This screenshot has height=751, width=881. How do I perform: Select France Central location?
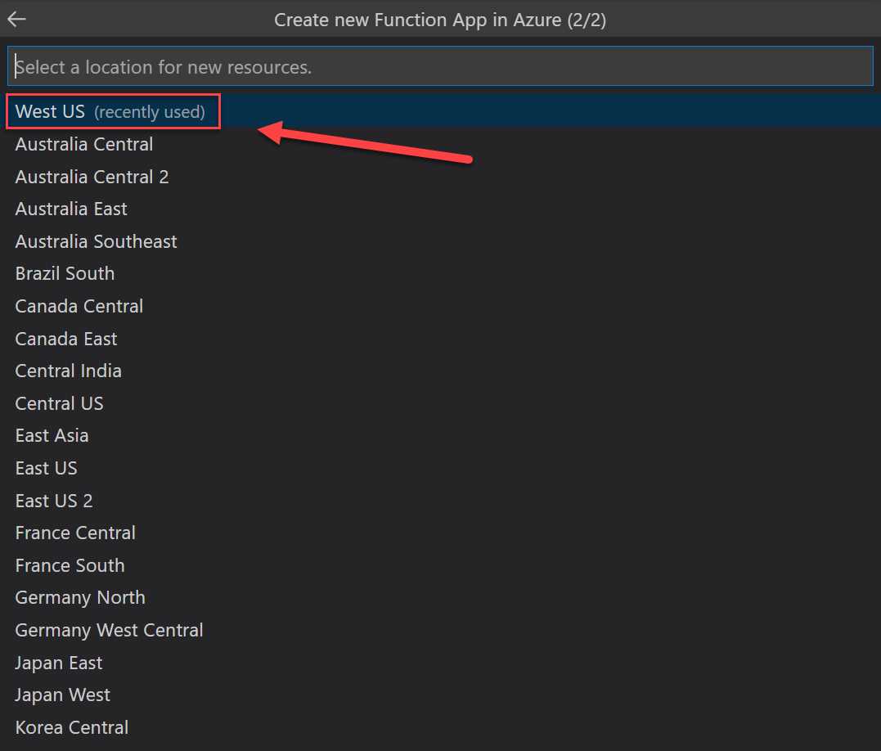pyautogui.click(x=75, y=533)
